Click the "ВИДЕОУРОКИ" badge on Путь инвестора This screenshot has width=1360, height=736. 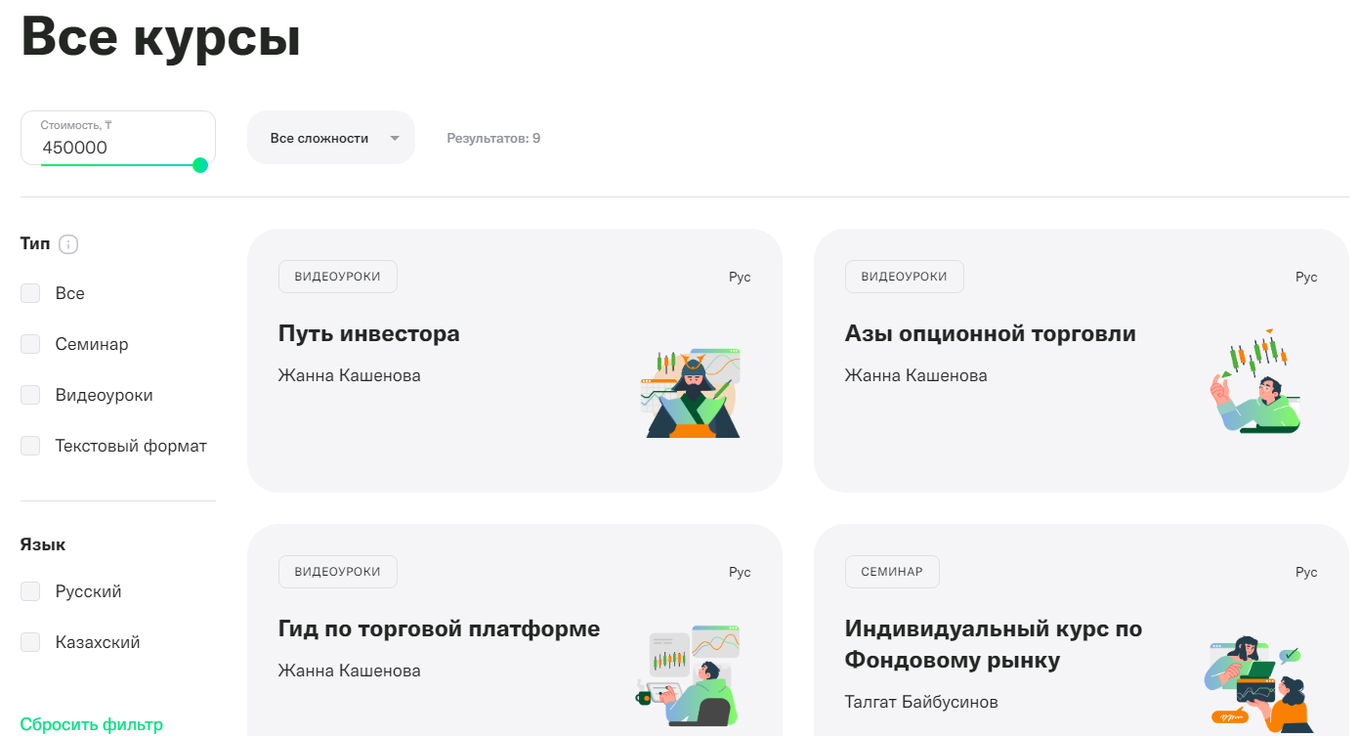pos(337,277)
